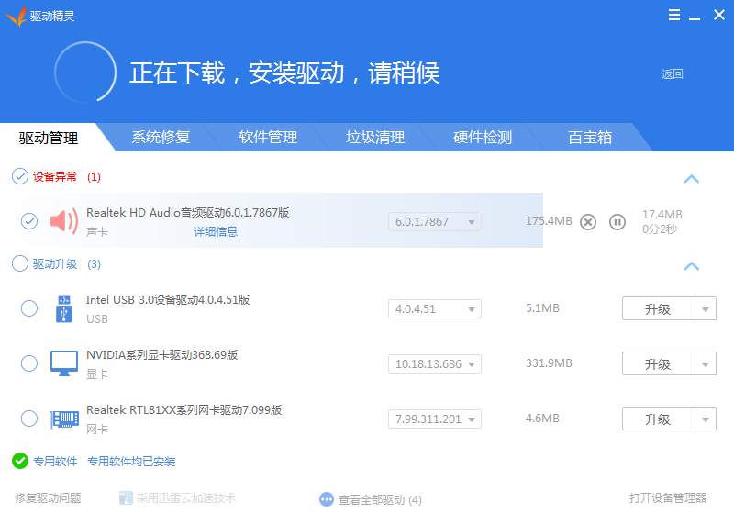Click 采用迅雷云加速技术 text
Screen dimensions: 734x514
(186, 497)
